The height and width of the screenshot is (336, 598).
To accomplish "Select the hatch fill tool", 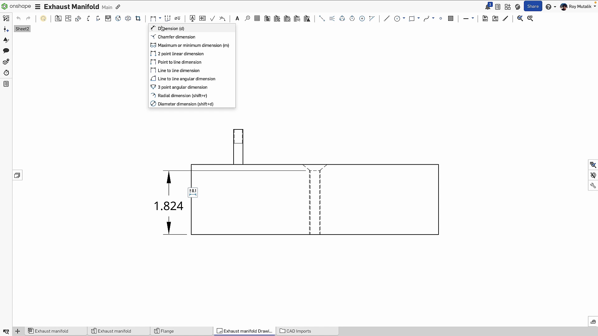I will (x=450, y=19).
